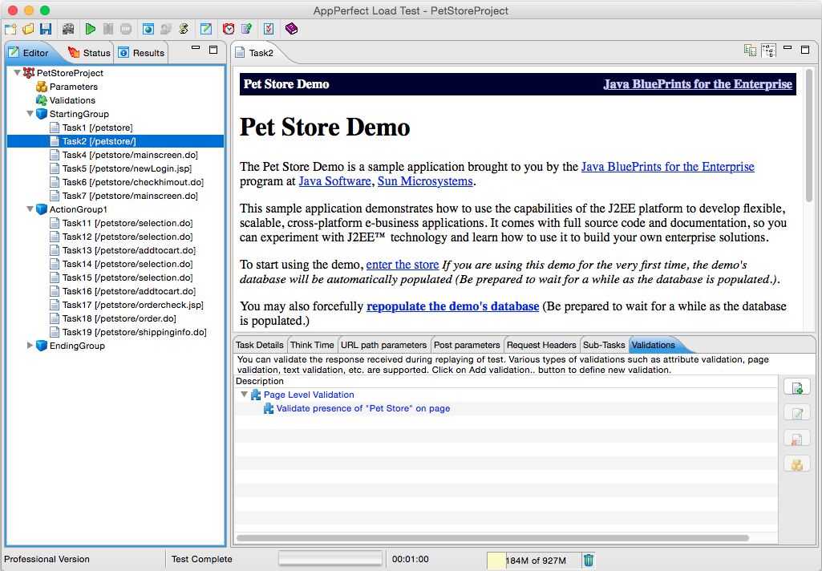Select the Task Details tab

coord(260,345)
